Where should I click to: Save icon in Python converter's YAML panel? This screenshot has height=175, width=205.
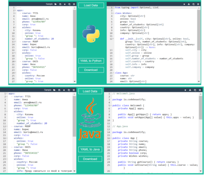click(x=60, y=4)
